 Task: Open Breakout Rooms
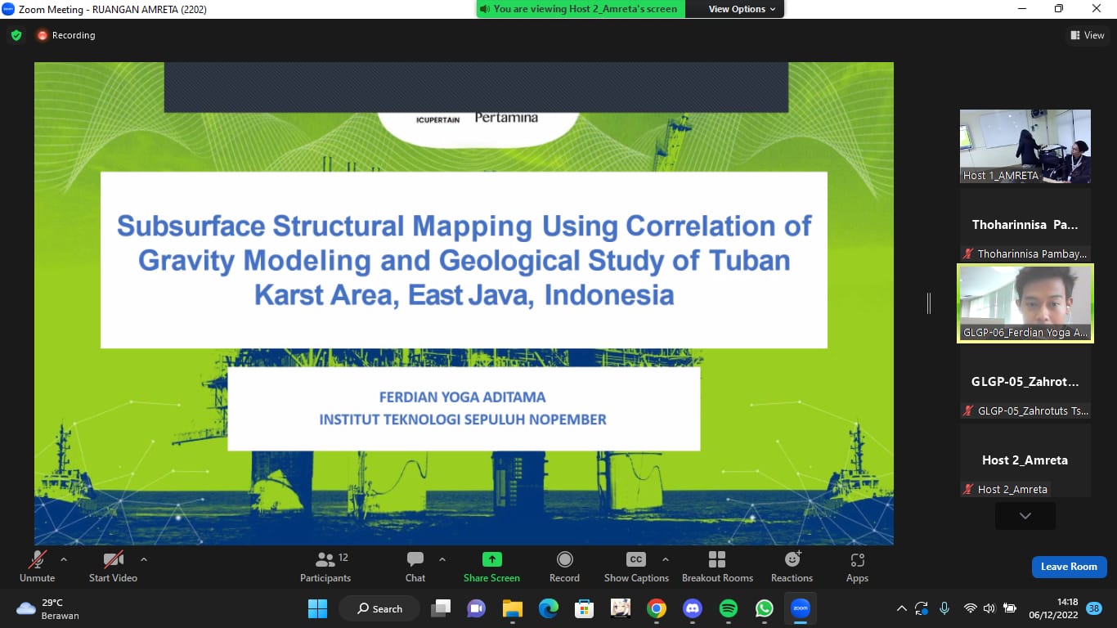[717, 567]
